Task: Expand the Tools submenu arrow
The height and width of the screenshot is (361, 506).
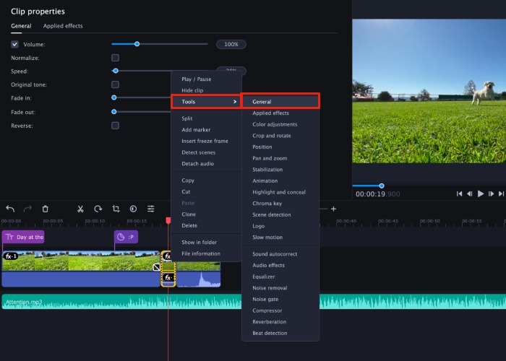Action: coord(235,102)
